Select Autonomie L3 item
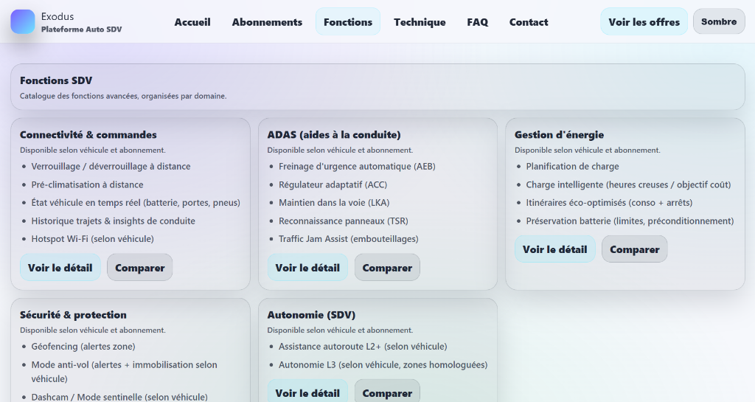This screenshot has width=755, height=402. pos(383,365)
